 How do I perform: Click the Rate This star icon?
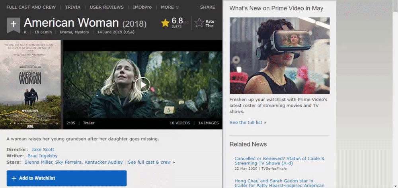pyautogui.click(x=199, y=23)
